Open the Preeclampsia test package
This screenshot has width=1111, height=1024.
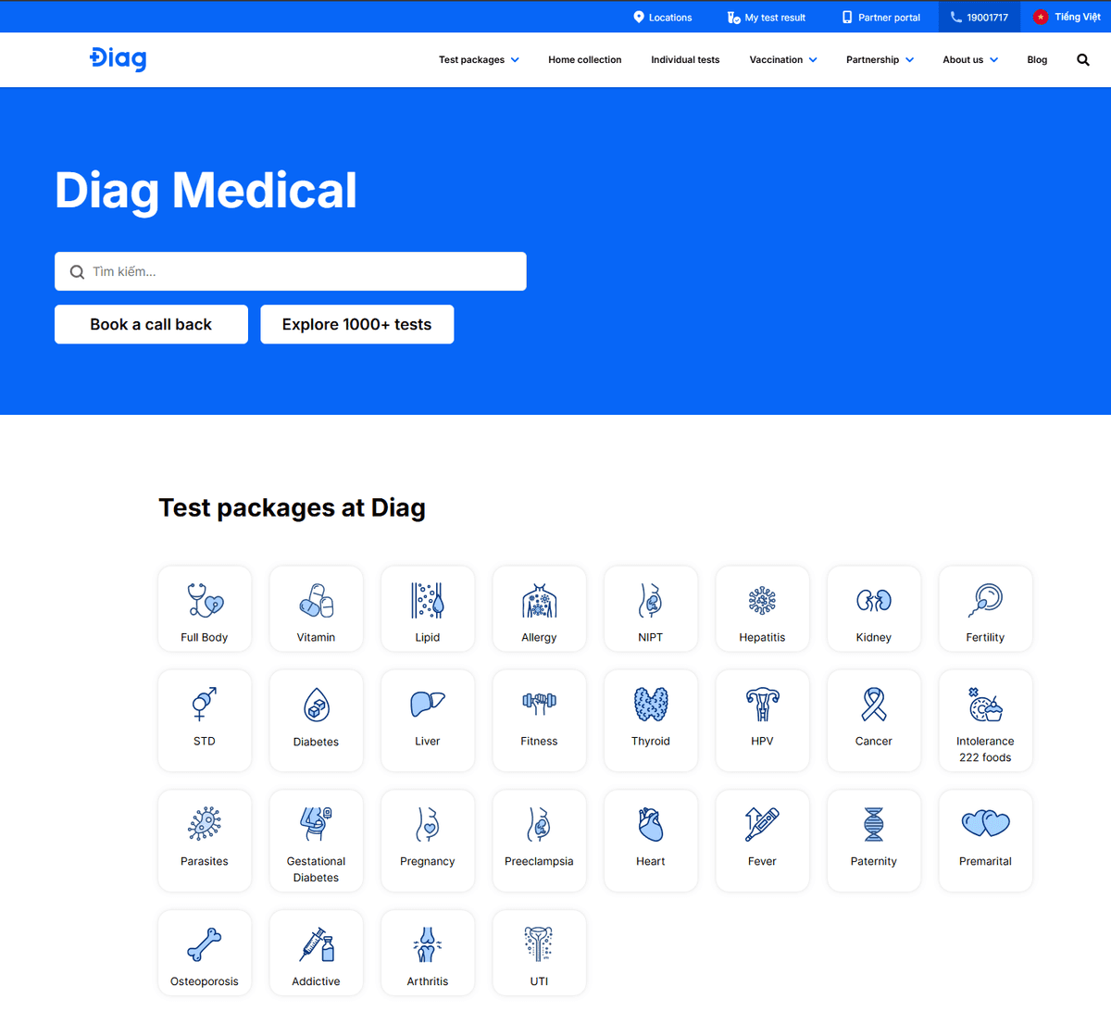coord(539,840)
